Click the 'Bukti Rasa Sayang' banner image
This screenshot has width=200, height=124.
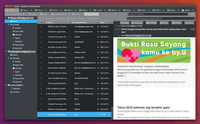154,51
